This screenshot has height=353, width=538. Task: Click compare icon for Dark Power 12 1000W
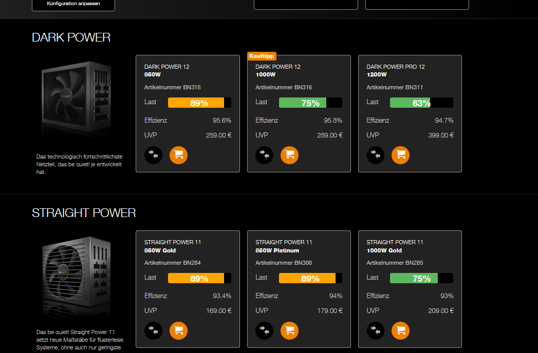[264, 155]
